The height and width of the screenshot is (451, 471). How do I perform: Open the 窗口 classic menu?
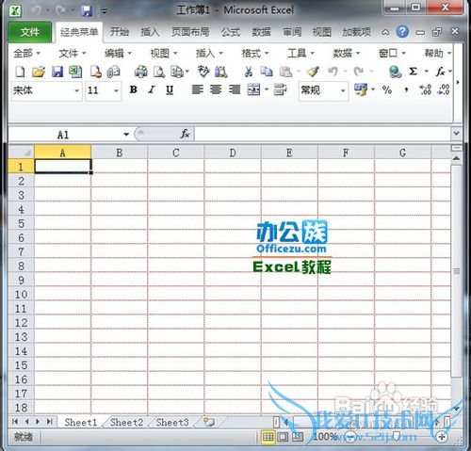click(x=392, y=54)
